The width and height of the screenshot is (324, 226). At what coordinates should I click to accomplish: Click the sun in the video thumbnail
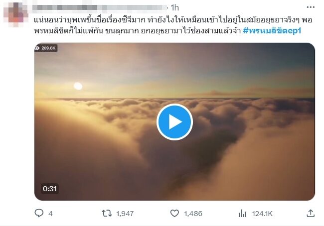pos(78,86)
